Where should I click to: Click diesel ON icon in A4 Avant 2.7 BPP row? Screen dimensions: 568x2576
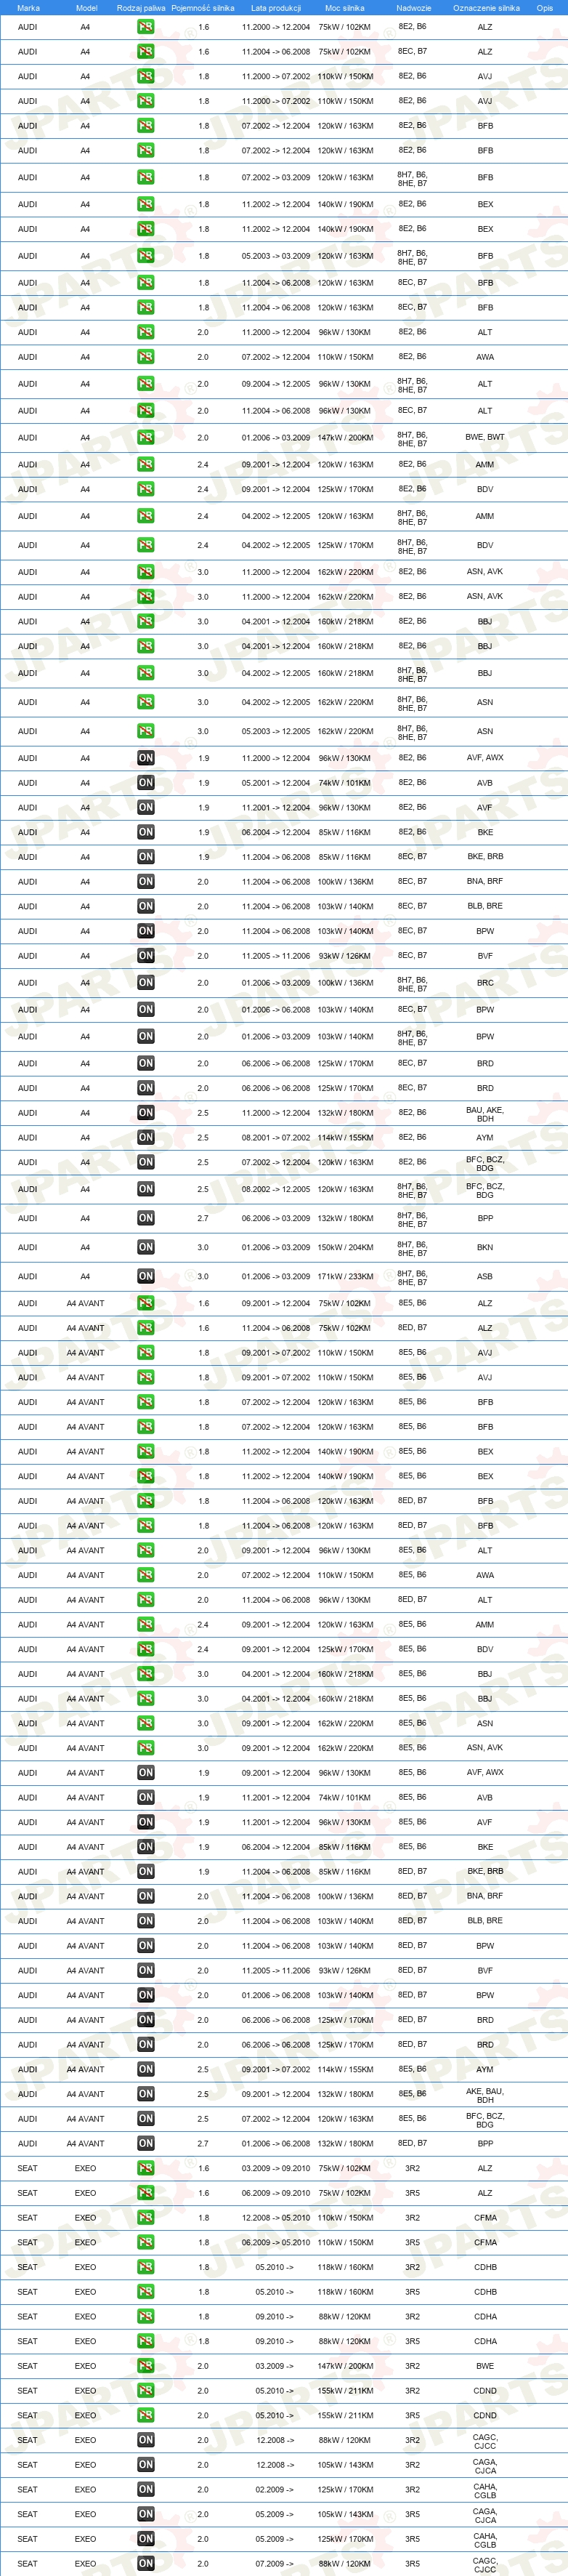146,2144
